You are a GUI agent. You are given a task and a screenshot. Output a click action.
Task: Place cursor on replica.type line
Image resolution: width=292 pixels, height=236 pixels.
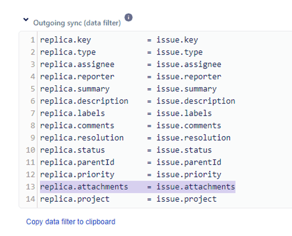pyautogui.click(x=121, y=52)
